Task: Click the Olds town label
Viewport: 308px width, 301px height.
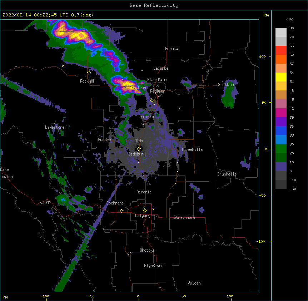Action: coord(139,141)
